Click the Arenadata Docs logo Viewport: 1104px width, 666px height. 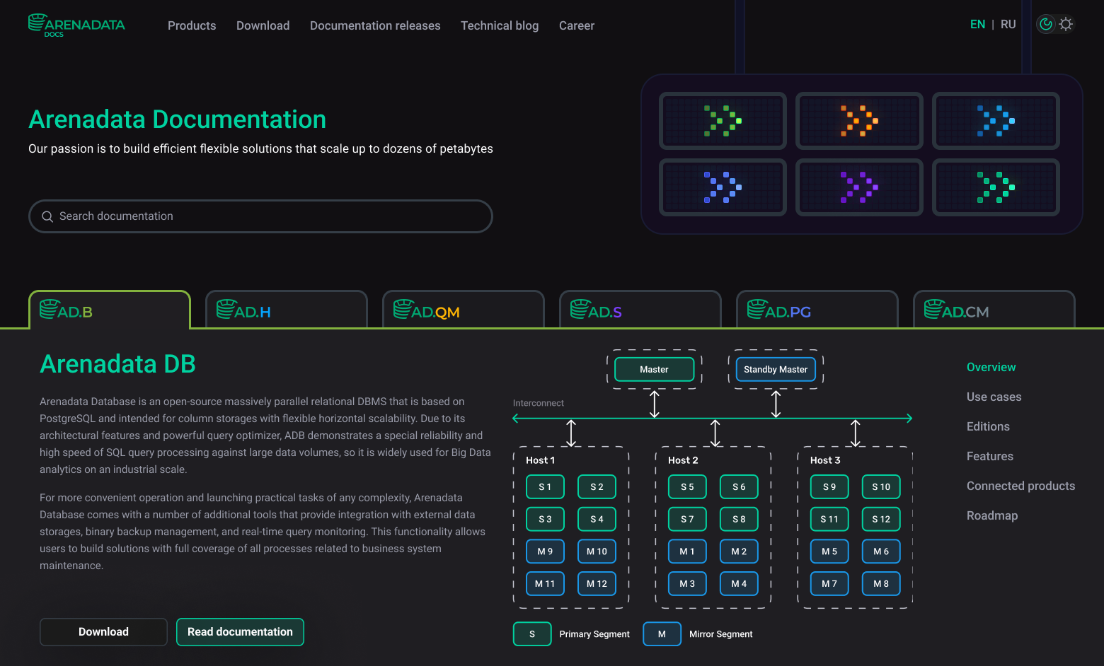[x=76, y=25]
